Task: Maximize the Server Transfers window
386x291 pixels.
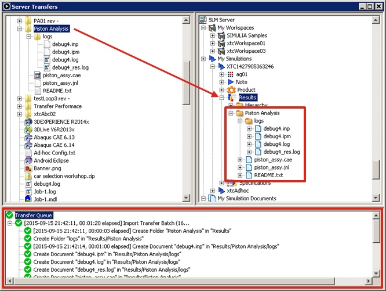Action: pos(370,6)
